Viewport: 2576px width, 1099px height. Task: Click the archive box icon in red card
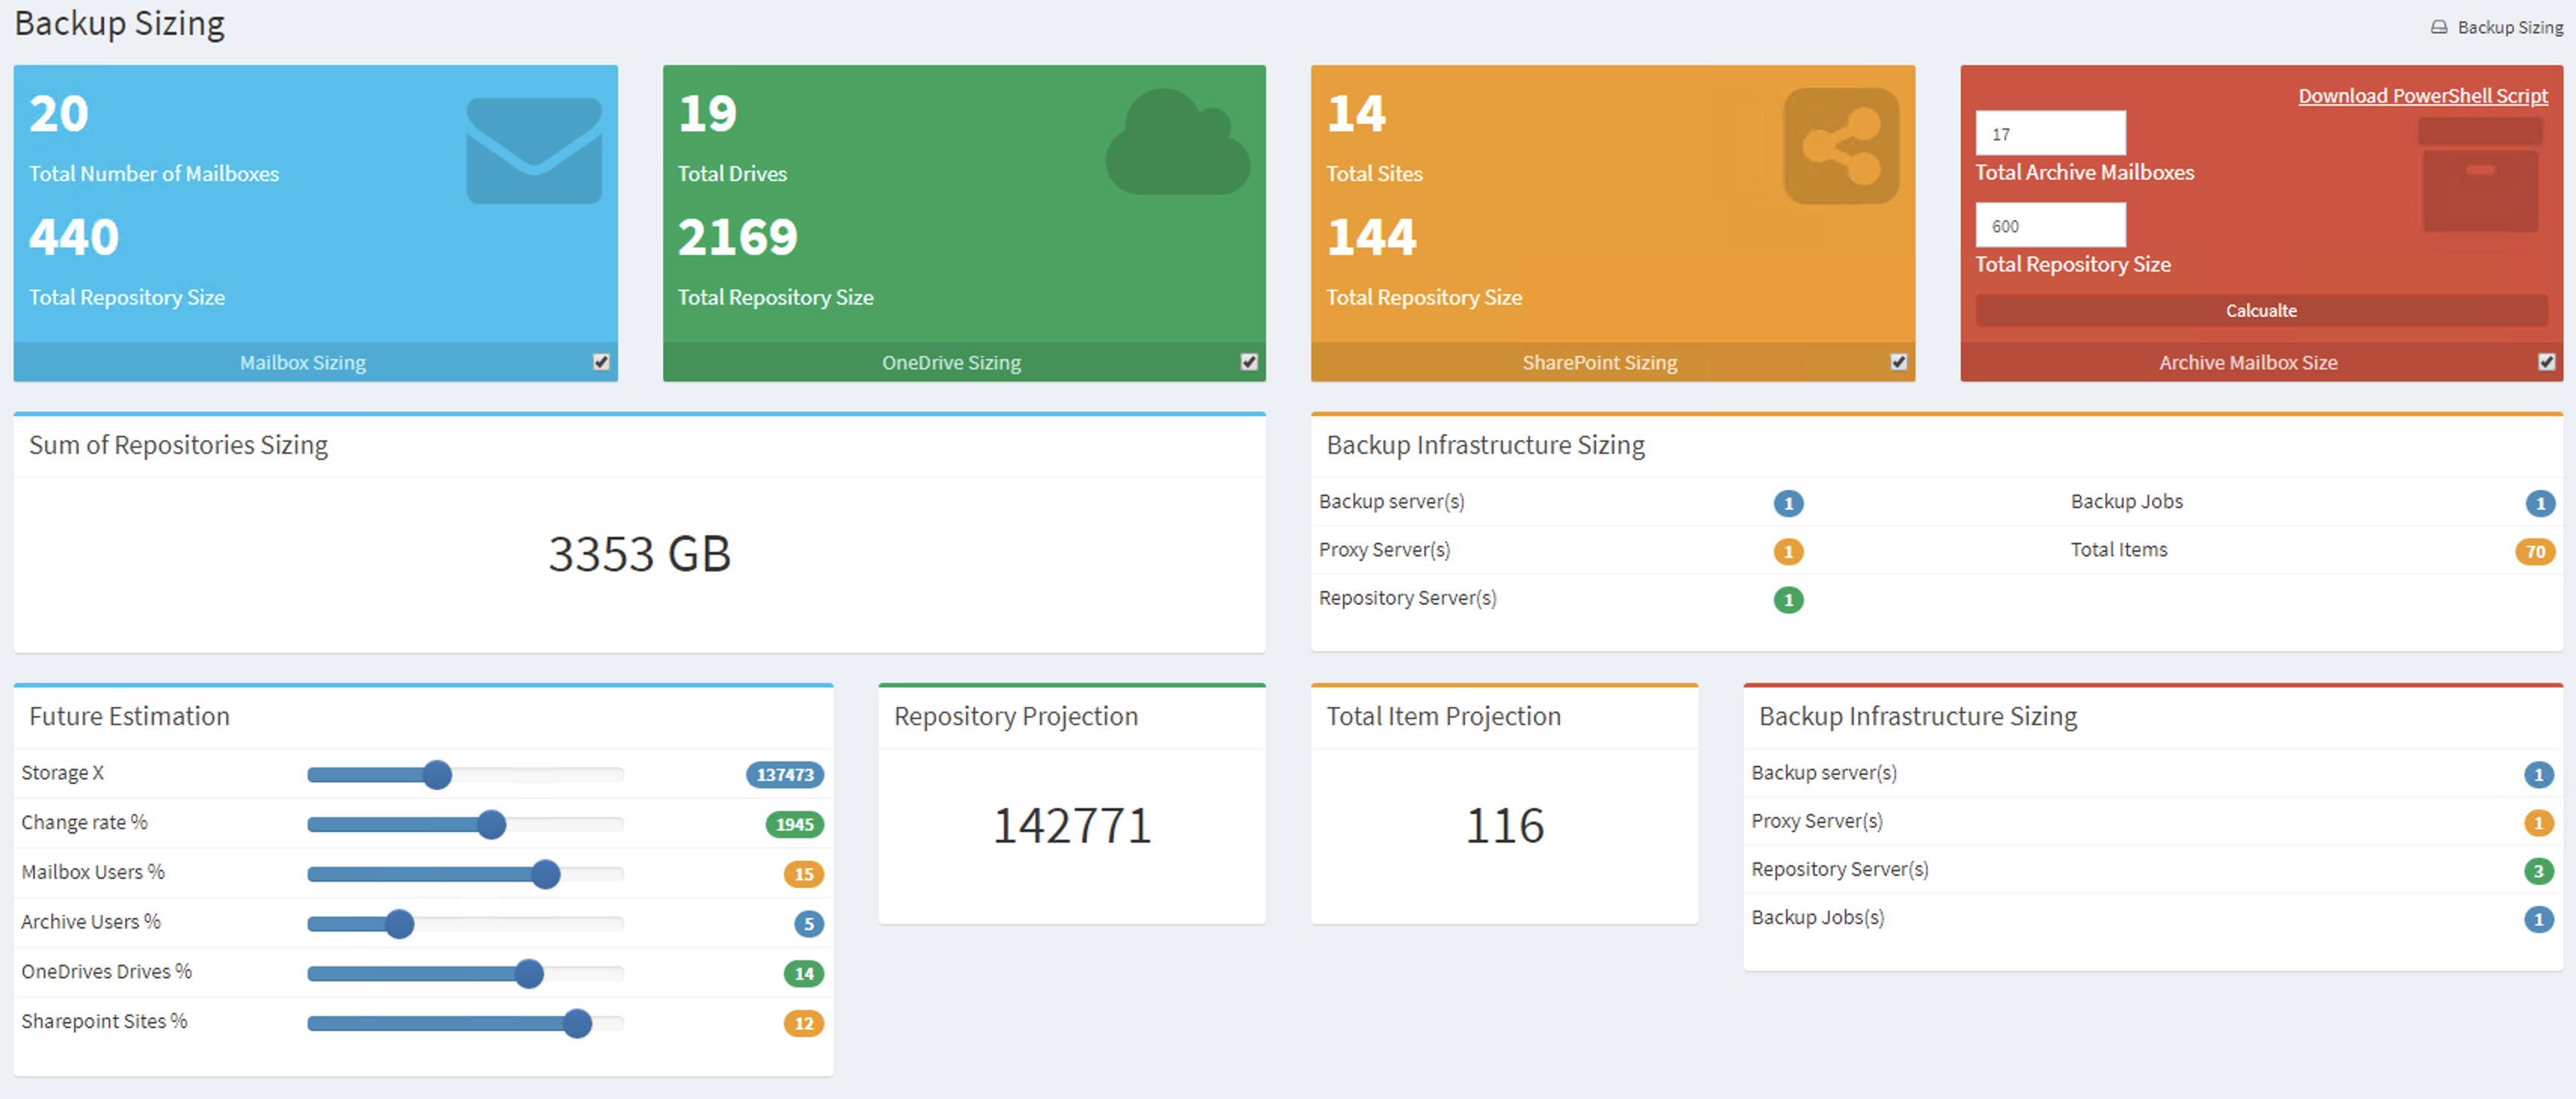[2480, 175]
